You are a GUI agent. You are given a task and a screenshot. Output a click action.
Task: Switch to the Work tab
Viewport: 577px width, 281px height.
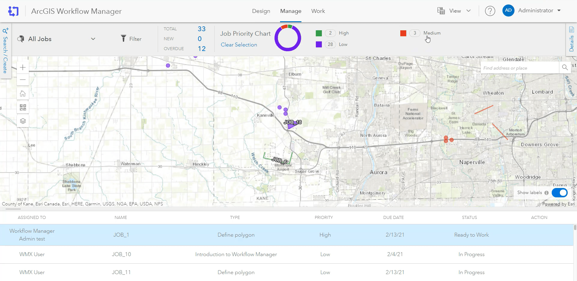pos(318,11)
